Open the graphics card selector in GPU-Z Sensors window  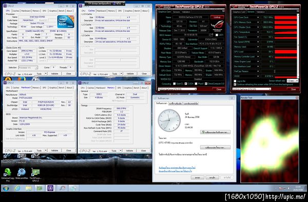(x=252, y=89)
